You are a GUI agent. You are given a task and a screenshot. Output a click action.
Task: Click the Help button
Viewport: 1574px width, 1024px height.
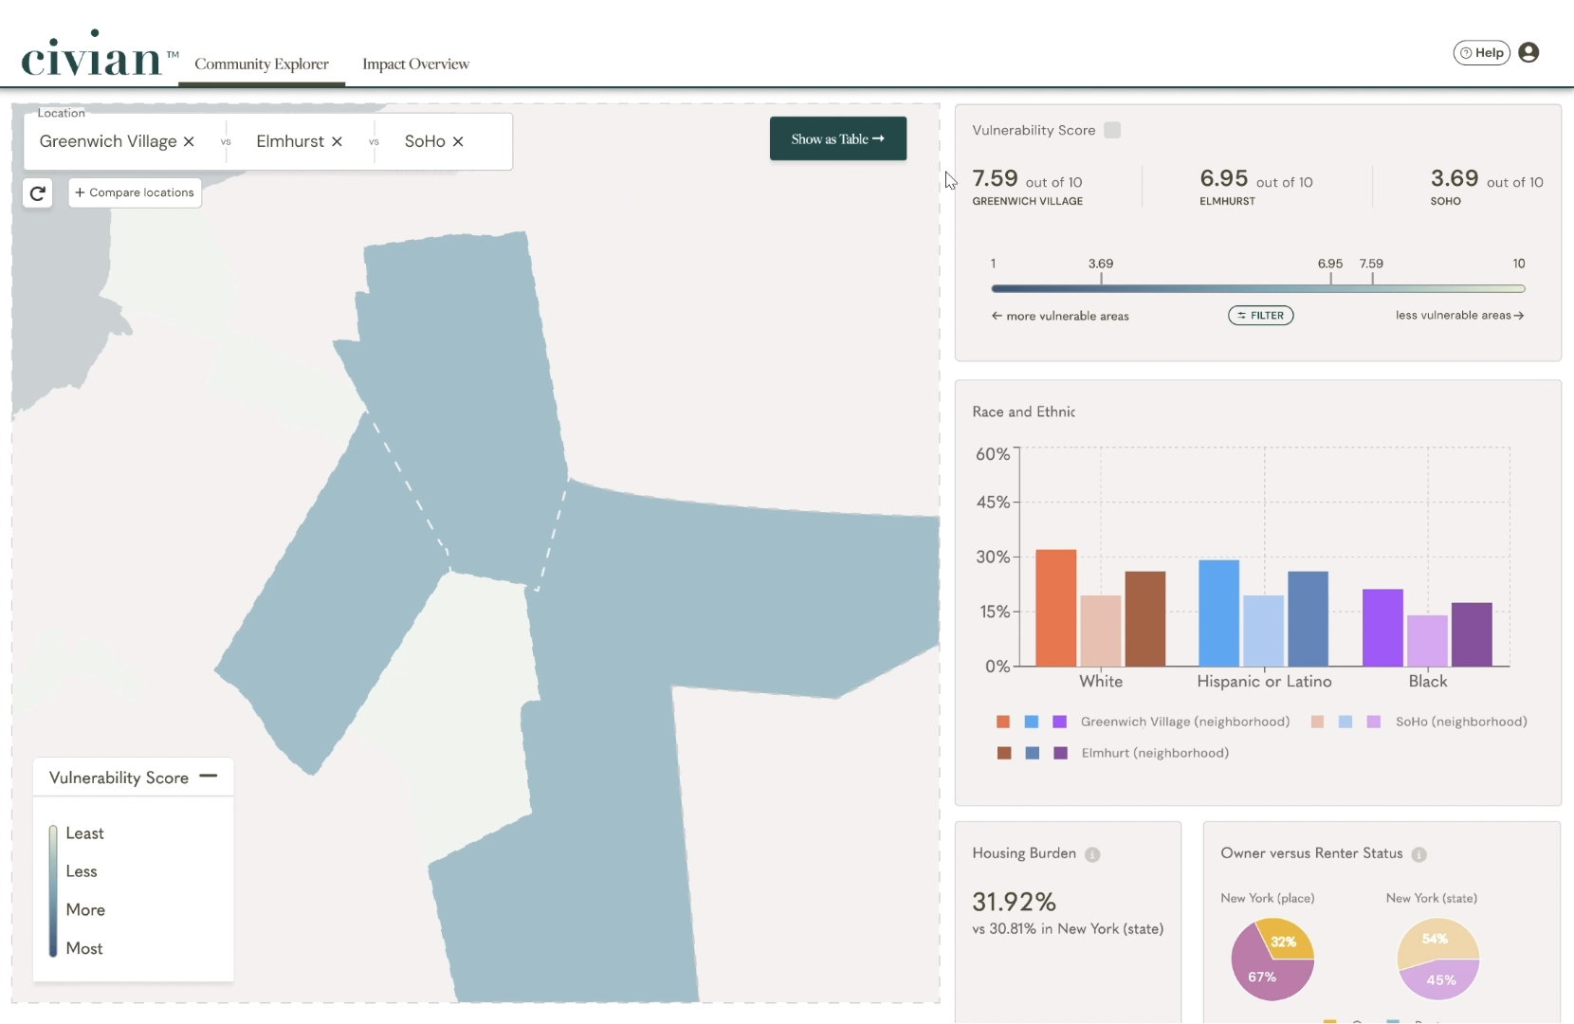pos(1481,53)
